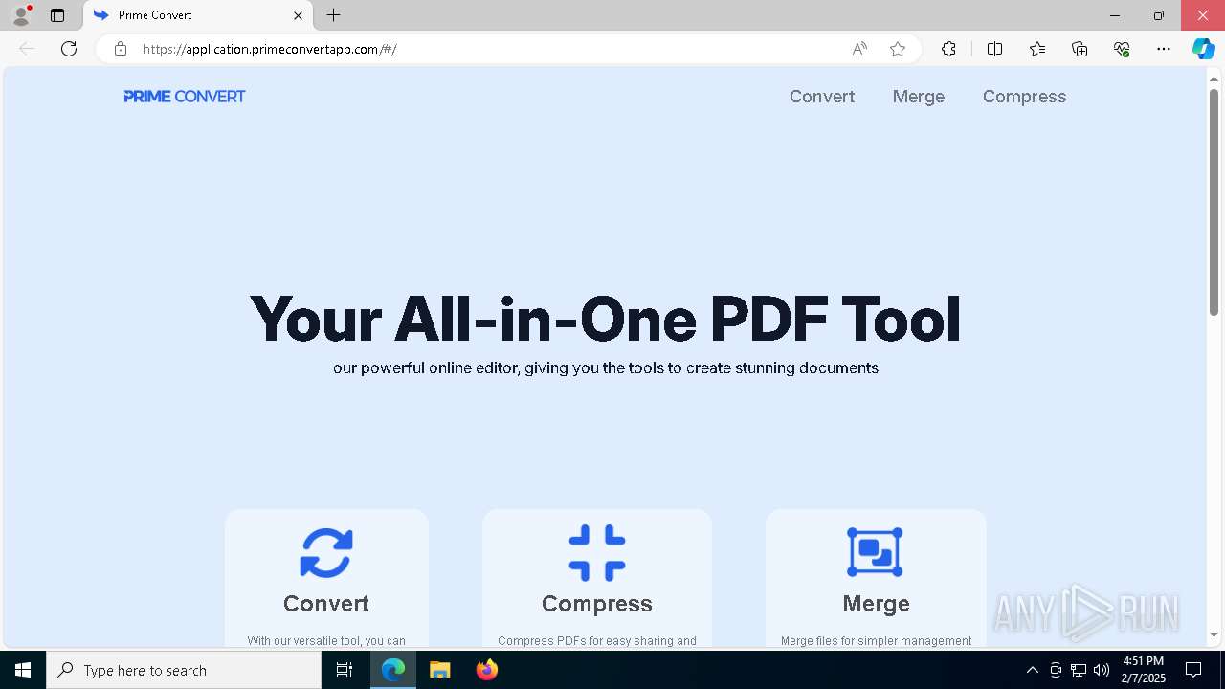Open a new tab with plus button
Screen dimensions: 1225x689
(x=333, y=15)
